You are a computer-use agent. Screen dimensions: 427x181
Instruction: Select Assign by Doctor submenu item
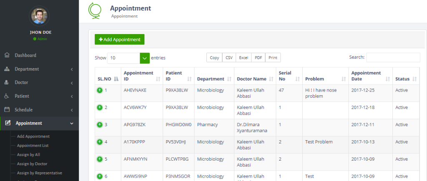coord(32,164)
